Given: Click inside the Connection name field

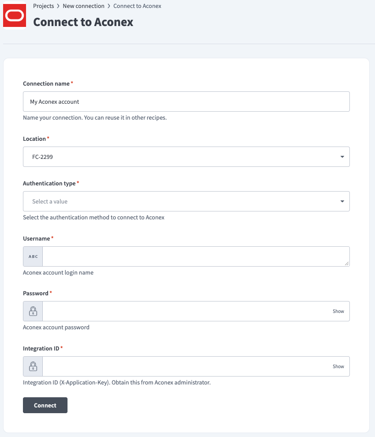Looking at the screenshot, I should tap(185, 101).
